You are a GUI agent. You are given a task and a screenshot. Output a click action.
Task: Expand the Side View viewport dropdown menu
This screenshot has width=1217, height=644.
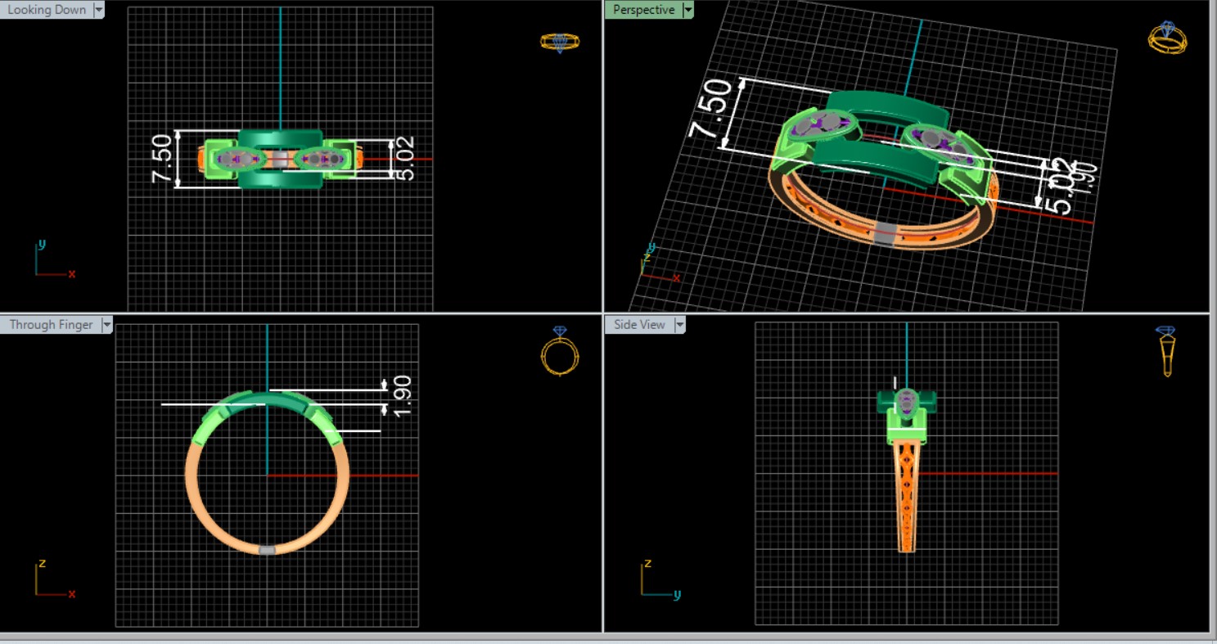coord(678,325)
